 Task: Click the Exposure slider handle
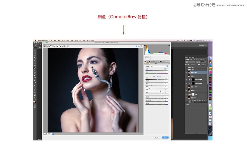pos(158,80)
